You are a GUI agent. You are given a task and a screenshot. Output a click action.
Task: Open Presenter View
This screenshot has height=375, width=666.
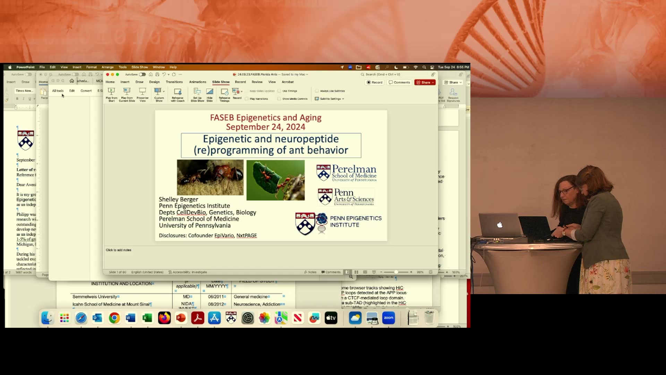(143, 94)
